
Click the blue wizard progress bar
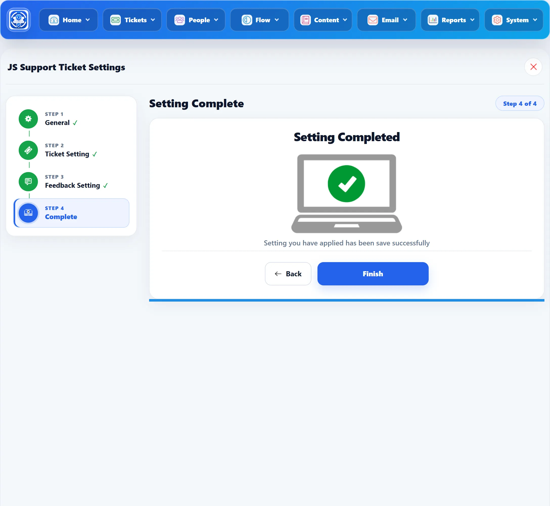(x=347, y=300)
